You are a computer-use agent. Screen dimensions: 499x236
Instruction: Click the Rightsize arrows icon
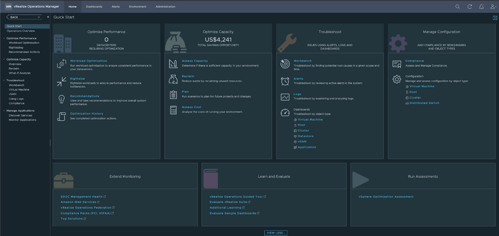coord(61,82)
